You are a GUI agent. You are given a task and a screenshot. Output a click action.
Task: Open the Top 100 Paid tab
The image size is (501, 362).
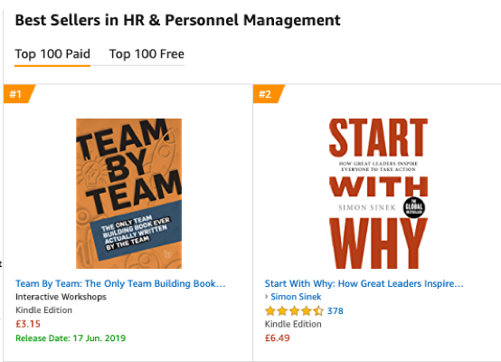(x=52, y=54)
